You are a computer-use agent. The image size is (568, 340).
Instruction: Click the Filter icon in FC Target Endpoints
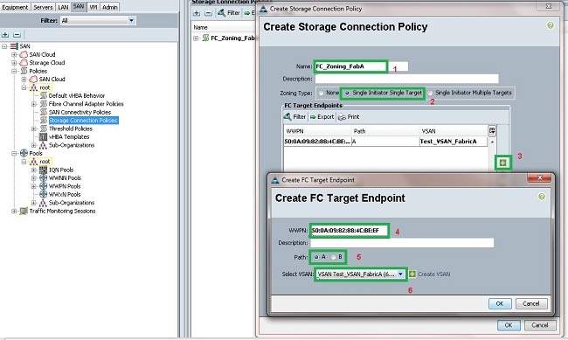pyautogui.click(x=287, y=117)
